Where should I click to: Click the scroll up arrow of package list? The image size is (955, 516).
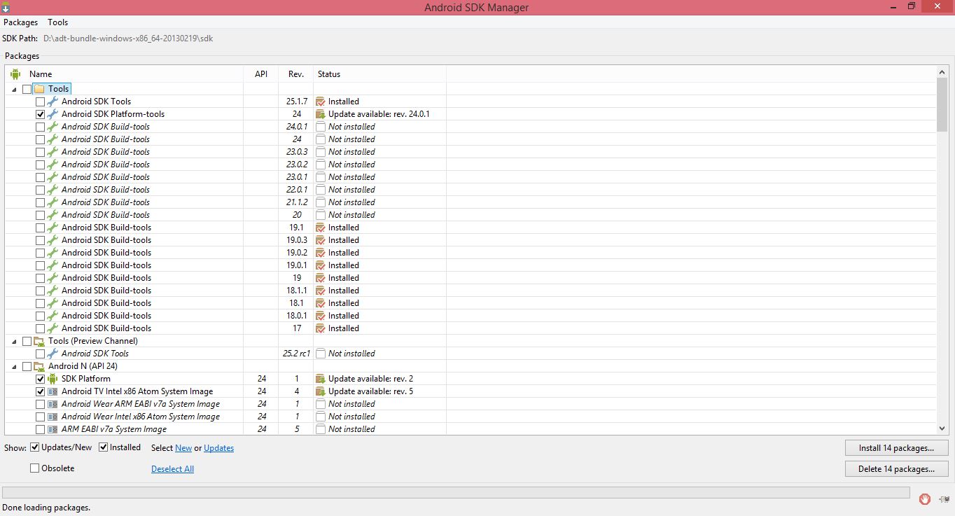[x=942, y=72]
